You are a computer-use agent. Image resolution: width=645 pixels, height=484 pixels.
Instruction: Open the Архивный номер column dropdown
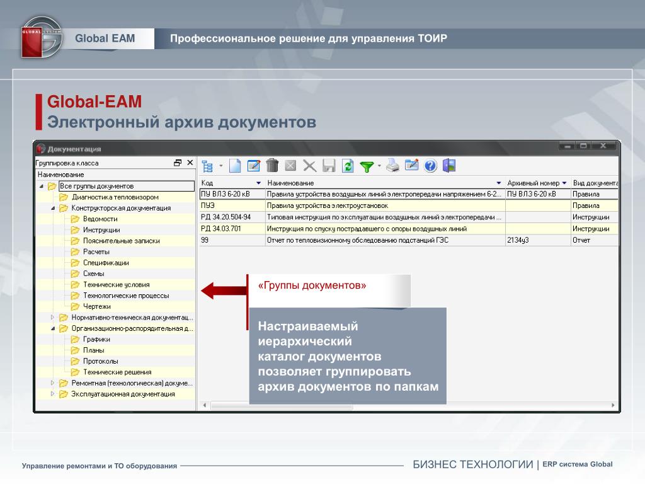coord(564,183)
